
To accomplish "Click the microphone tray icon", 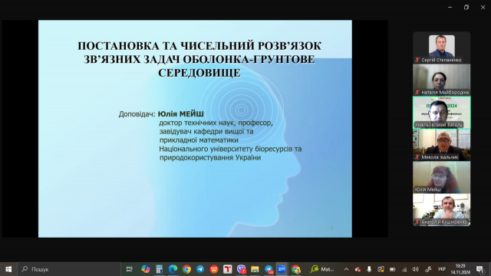I will 369,269.
